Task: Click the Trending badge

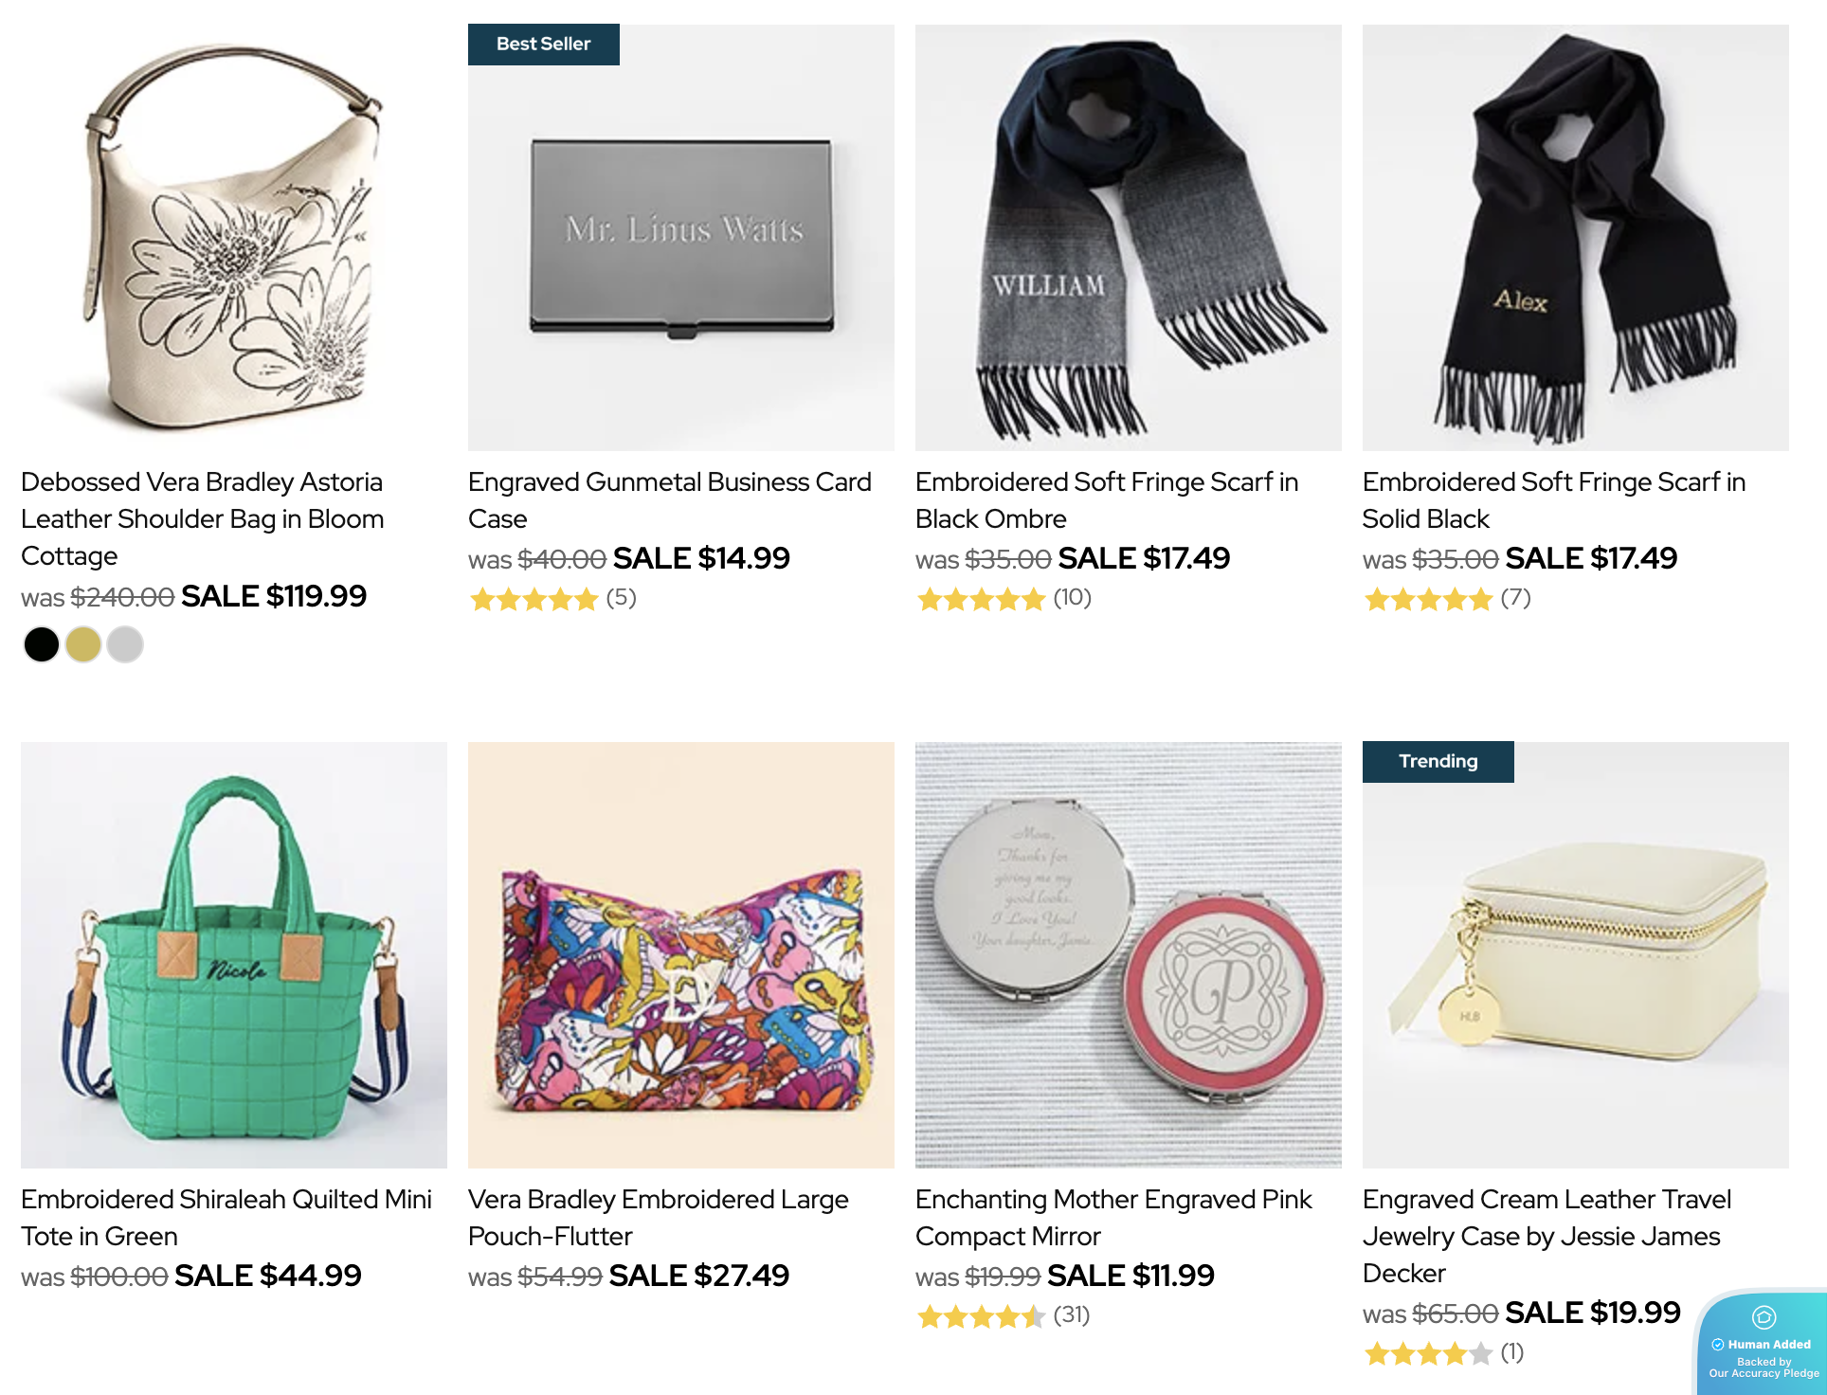Action: 1438,762
